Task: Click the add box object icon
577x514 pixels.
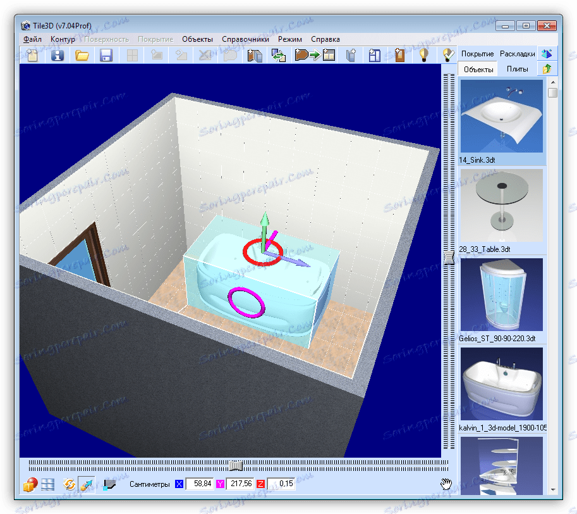Action: [x=351, y=55]
